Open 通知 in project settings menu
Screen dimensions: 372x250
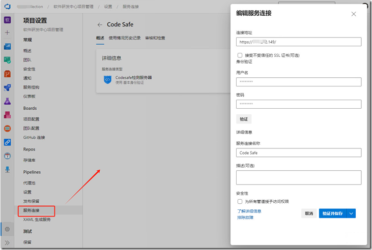click(27, 78)
